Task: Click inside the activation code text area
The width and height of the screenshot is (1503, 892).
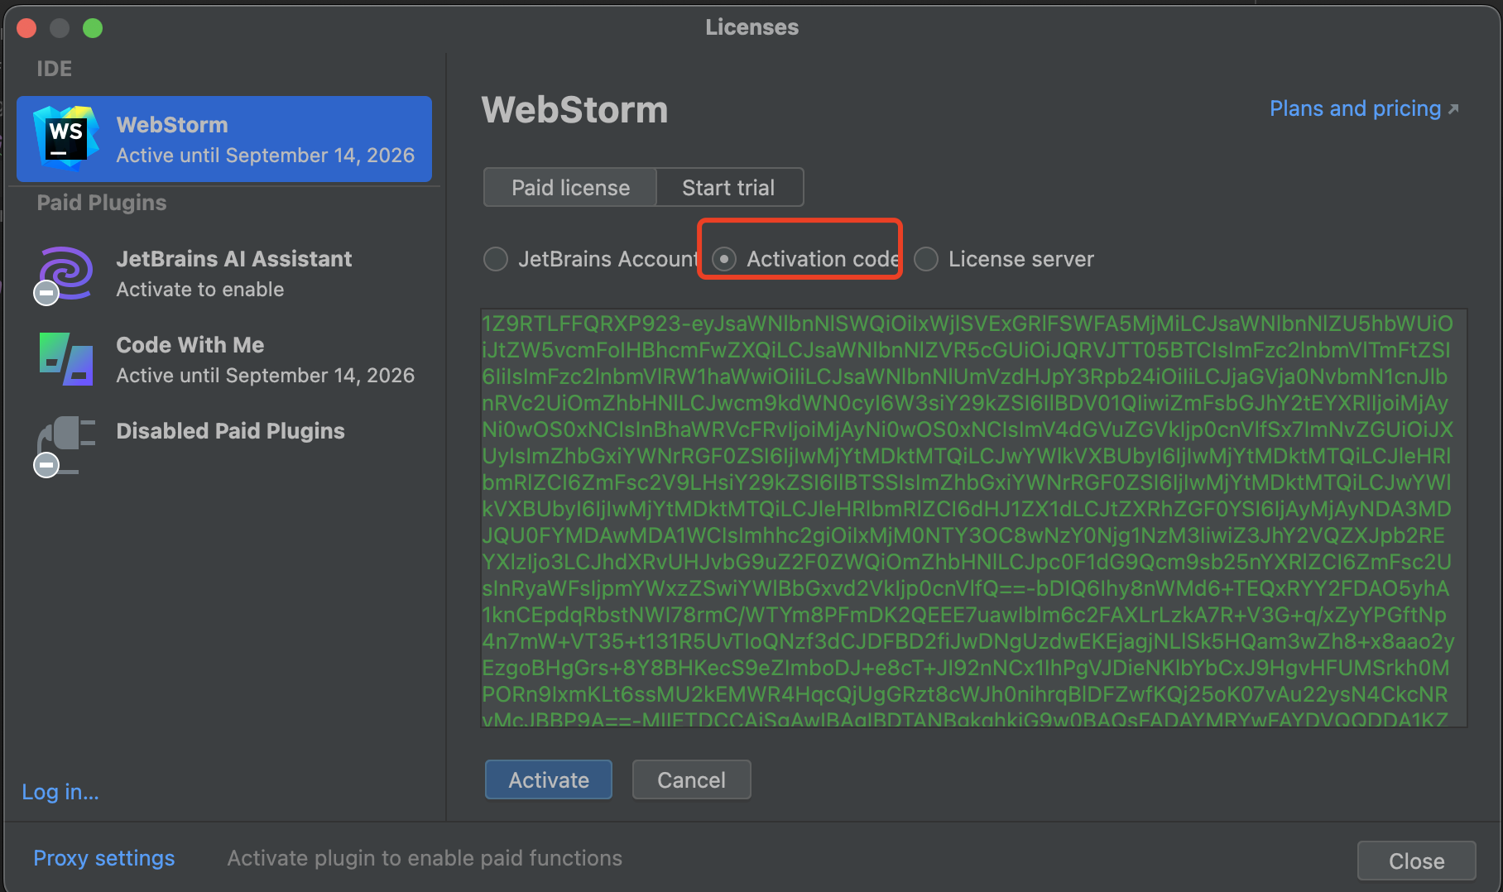Action: [974, 518]
